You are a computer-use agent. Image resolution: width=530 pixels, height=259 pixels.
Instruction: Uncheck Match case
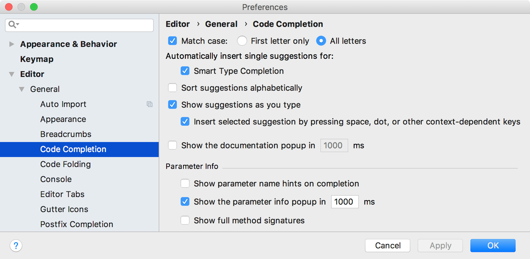point(172,41)
